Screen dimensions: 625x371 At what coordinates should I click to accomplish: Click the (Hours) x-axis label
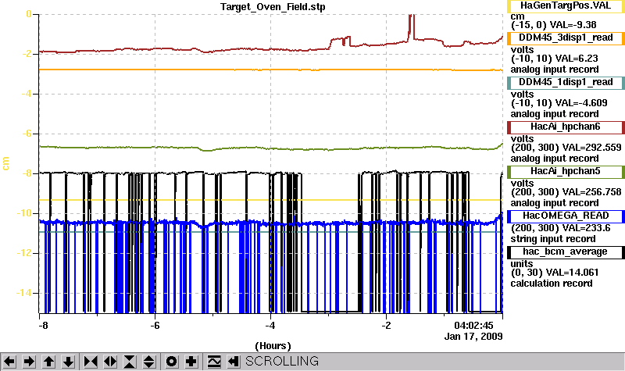[273, 345]
